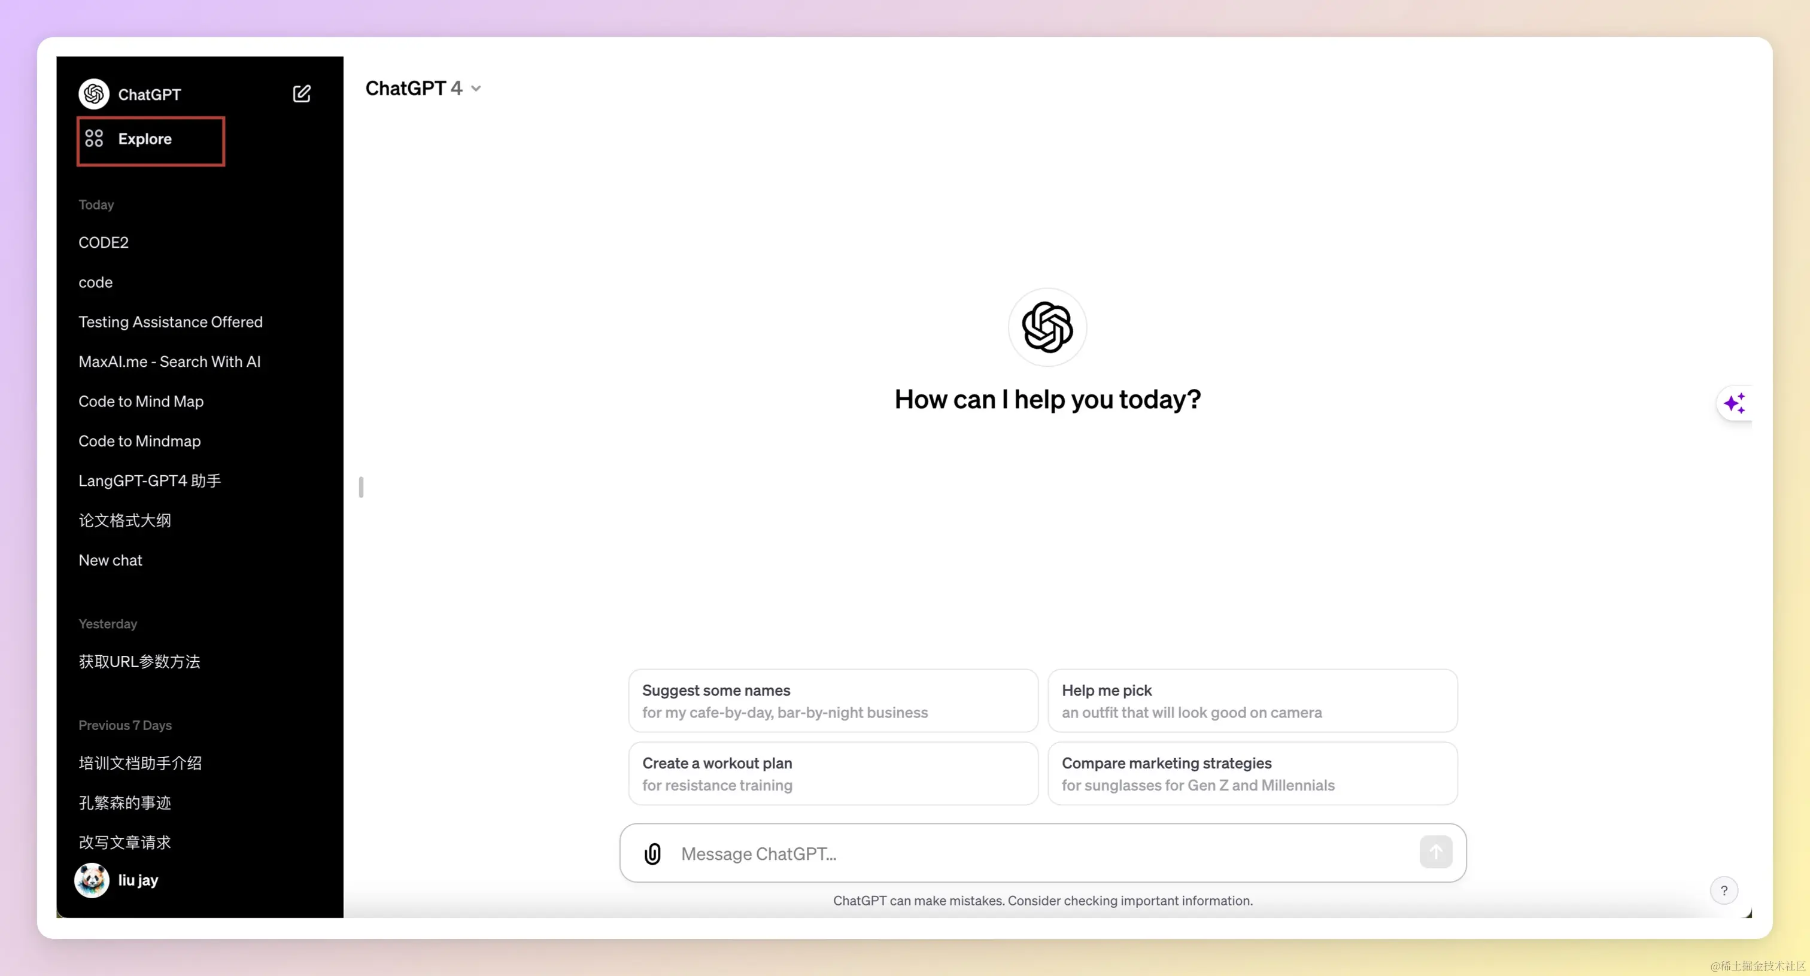Choose Compare marketing strategies suggestion
The width and height of the screenshot is (1810, 976).
click(x=1252, y=773)
